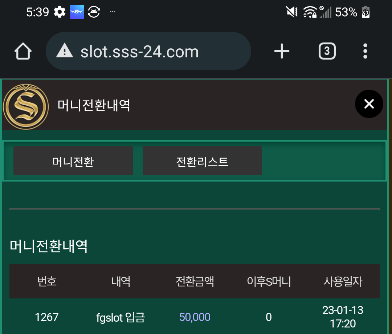The width and height of the screenshot is (392, 334).
Task: Tap the muted sound status icon
Action: click(291, 12)
